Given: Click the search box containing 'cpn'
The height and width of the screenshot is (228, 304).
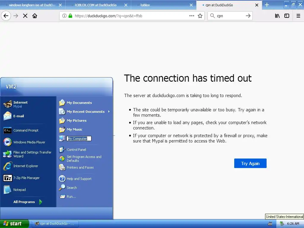Looking at the screenshot, I should [230, 16].
